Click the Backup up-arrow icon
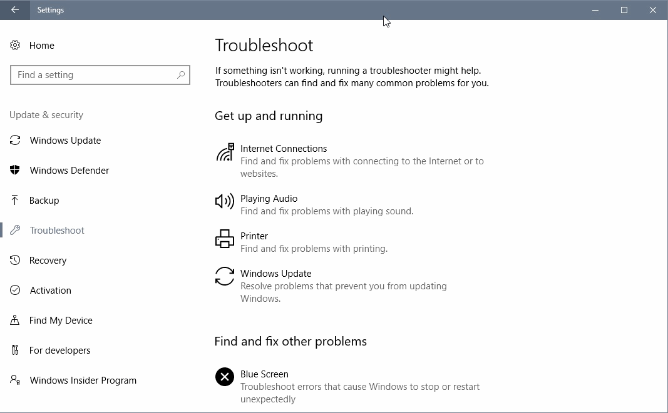Viewport: 668px width, 413px height. coord(15,200)
